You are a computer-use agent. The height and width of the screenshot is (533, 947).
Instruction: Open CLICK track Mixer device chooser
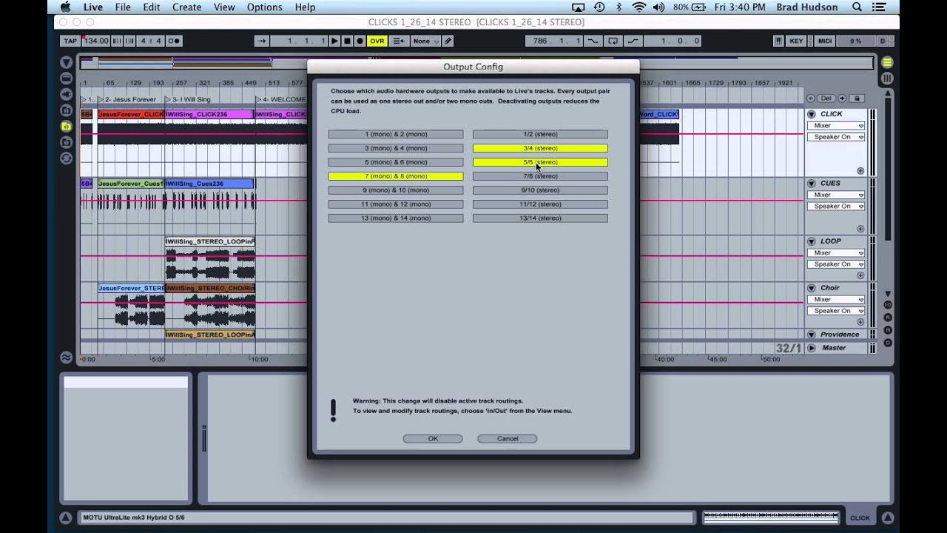[836, 126]
